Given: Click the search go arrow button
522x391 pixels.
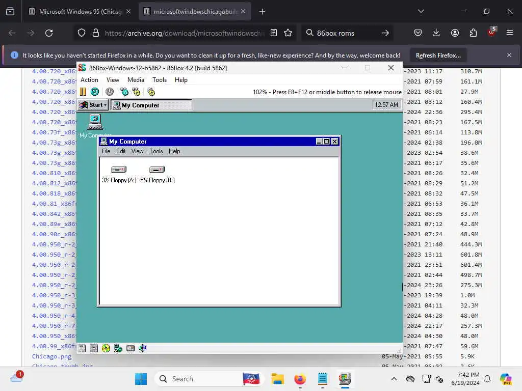Looking at the screenshot, I should pos(385,33).
